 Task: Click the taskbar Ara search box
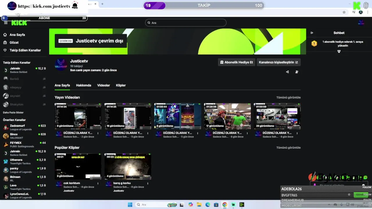tap(156, 205)
